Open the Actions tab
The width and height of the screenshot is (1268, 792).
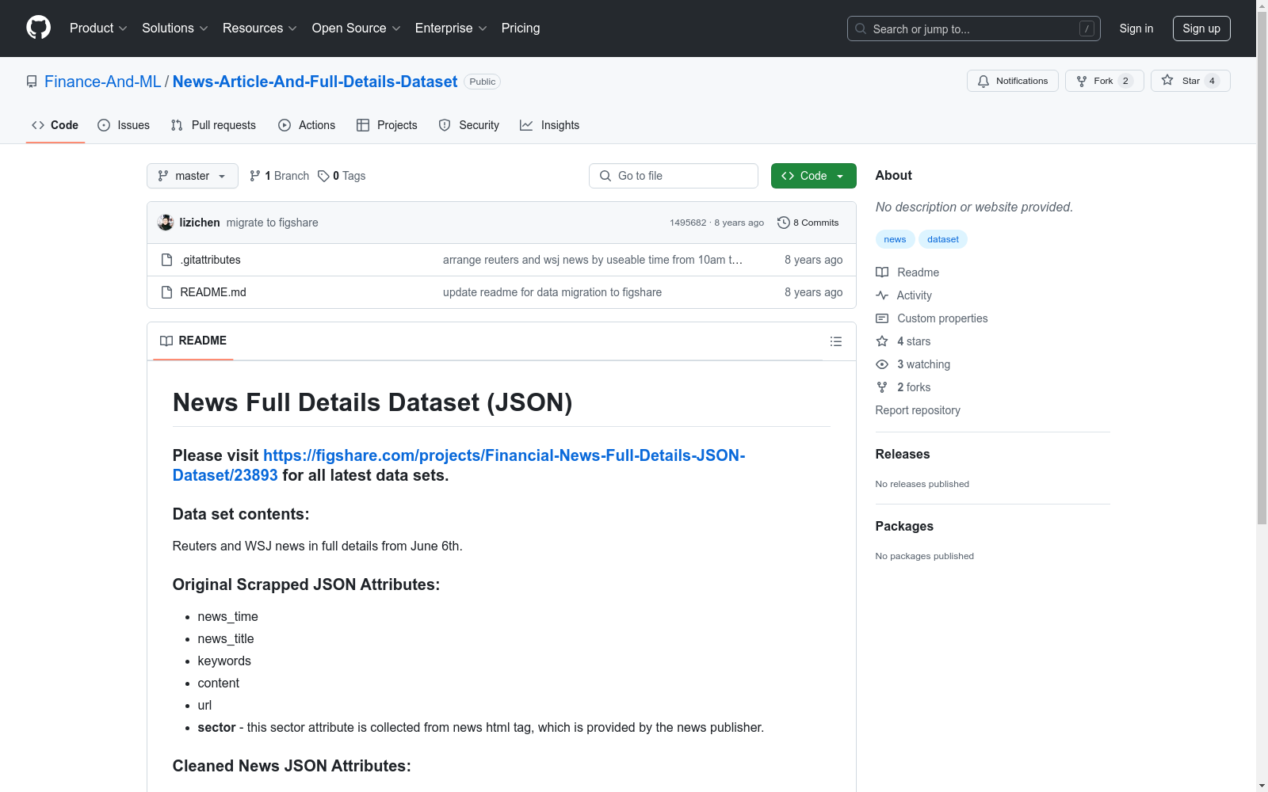pyautogui.click(x=307, y=125)
